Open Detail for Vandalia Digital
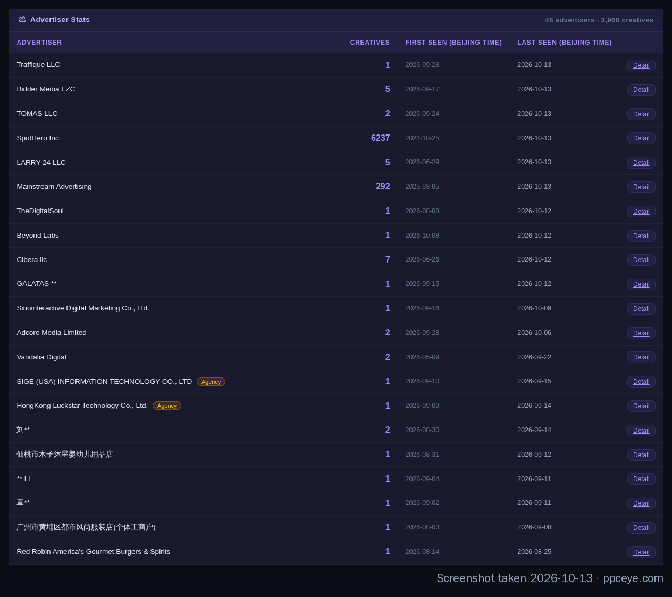 click(x=641, y=357)
